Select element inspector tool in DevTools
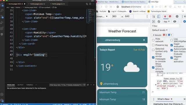Screen dimensions: 186x105 point(154,17)
